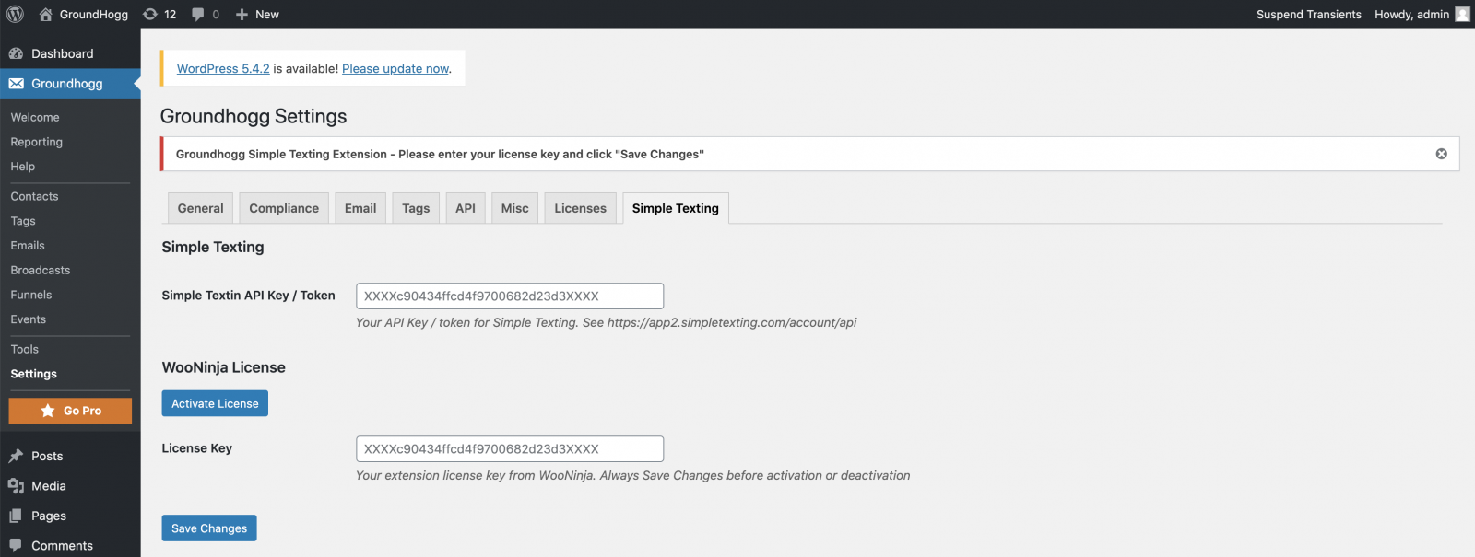Image resolution: width=1475 pixels, height=557 pixels.
Task: Open the Tags settings tab
Action: (x=416, y=208)
